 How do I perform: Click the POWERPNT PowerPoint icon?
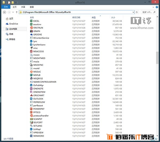[x=31, y=109]
